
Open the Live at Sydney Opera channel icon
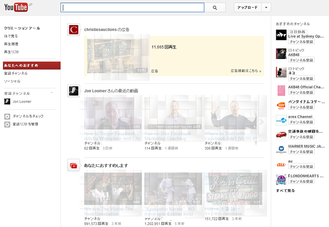[x=281, y=35]
